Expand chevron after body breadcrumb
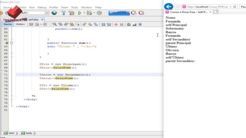Screen dimensions: 246x138 [35, 133]
